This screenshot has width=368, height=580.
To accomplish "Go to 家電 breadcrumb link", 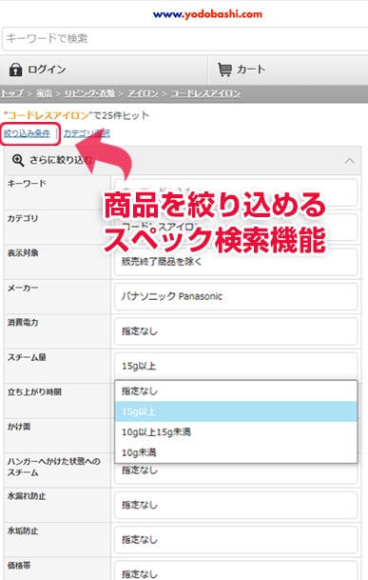I will coord(44,93).
